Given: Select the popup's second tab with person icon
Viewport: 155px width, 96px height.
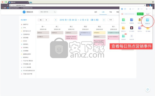Looking at the screenshot, I should point(132,9).
